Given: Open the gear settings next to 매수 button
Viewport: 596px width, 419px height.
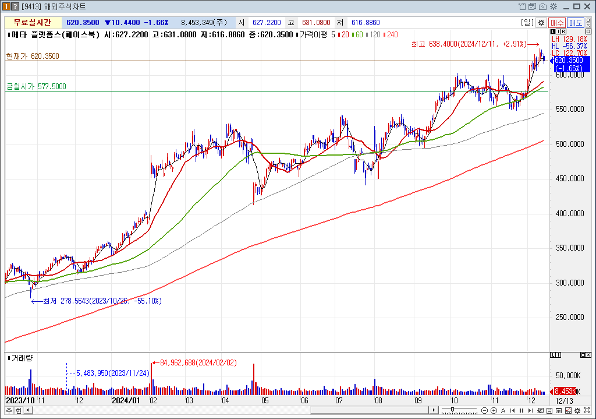Looking at the screenshot, I should tap(541, 23).
